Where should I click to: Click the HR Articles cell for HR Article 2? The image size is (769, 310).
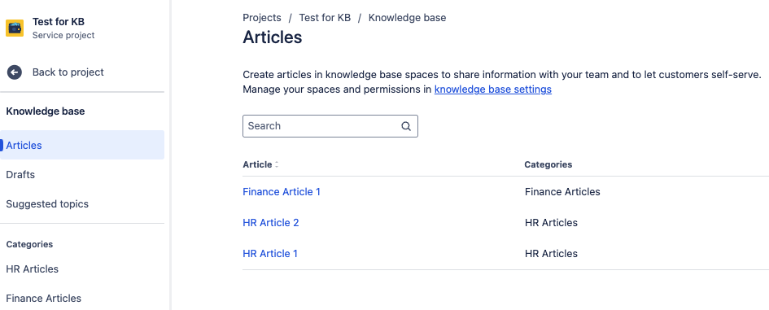551,223
